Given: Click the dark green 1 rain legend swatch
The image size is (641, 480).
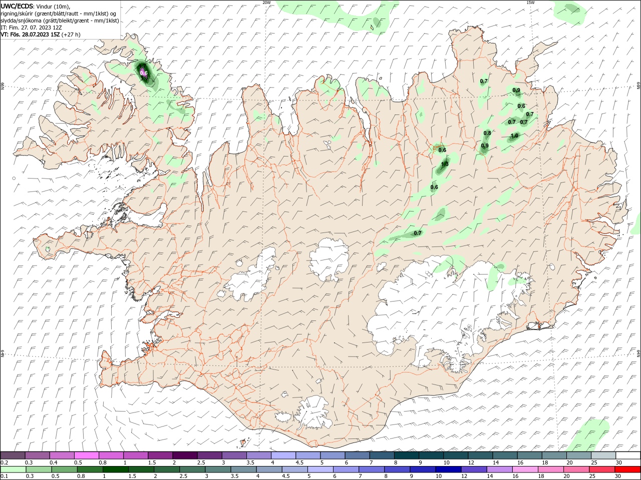Looking at the screenshot, I should click(x=116, y=469).
